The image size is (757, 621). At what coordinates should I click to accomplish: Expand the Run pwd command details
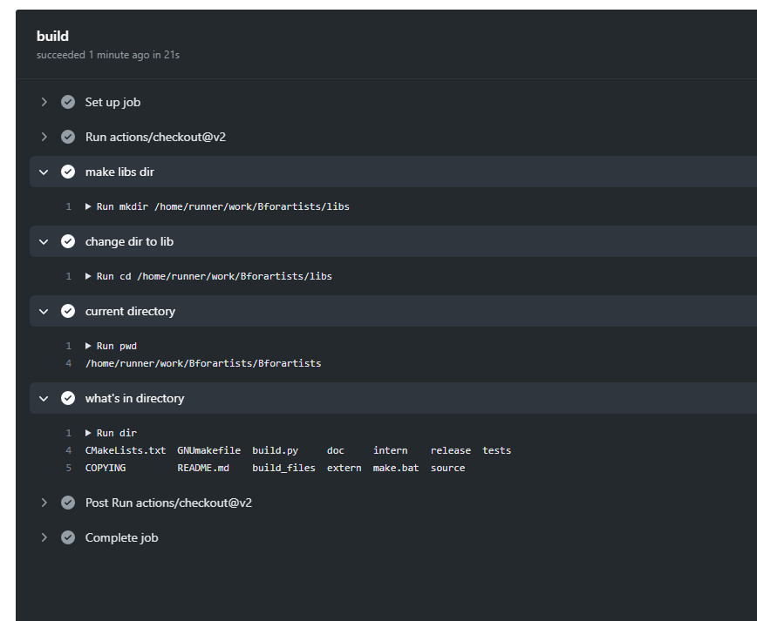pyautogui.click(x=89, y=346)
